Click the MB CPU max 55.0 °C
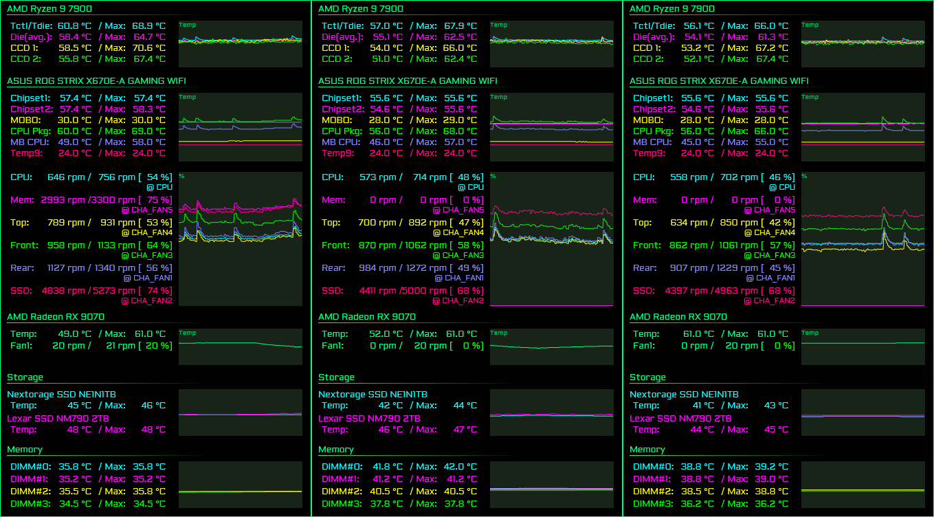 tap(771, 142)
